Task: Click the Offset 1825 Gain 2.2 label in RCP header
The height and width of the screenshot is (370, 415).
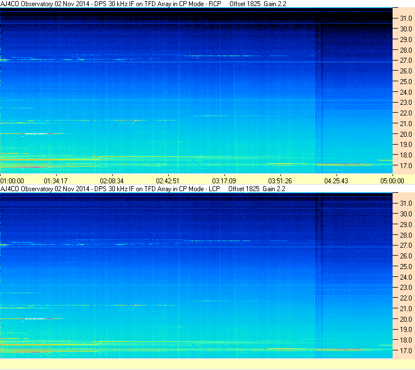Action: click(x=258, y=4)
